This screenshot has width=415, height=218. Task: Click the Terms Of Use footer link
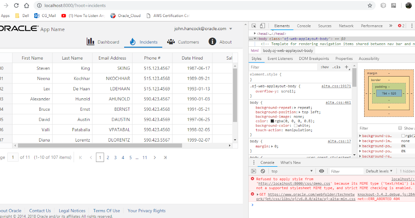[107, 210]
